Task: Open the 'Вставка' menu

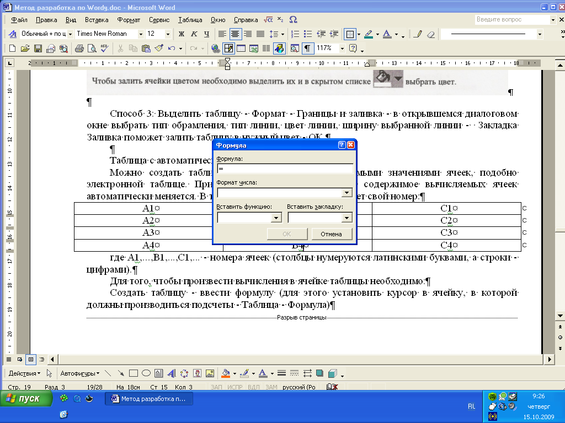Action: [97, 20]
